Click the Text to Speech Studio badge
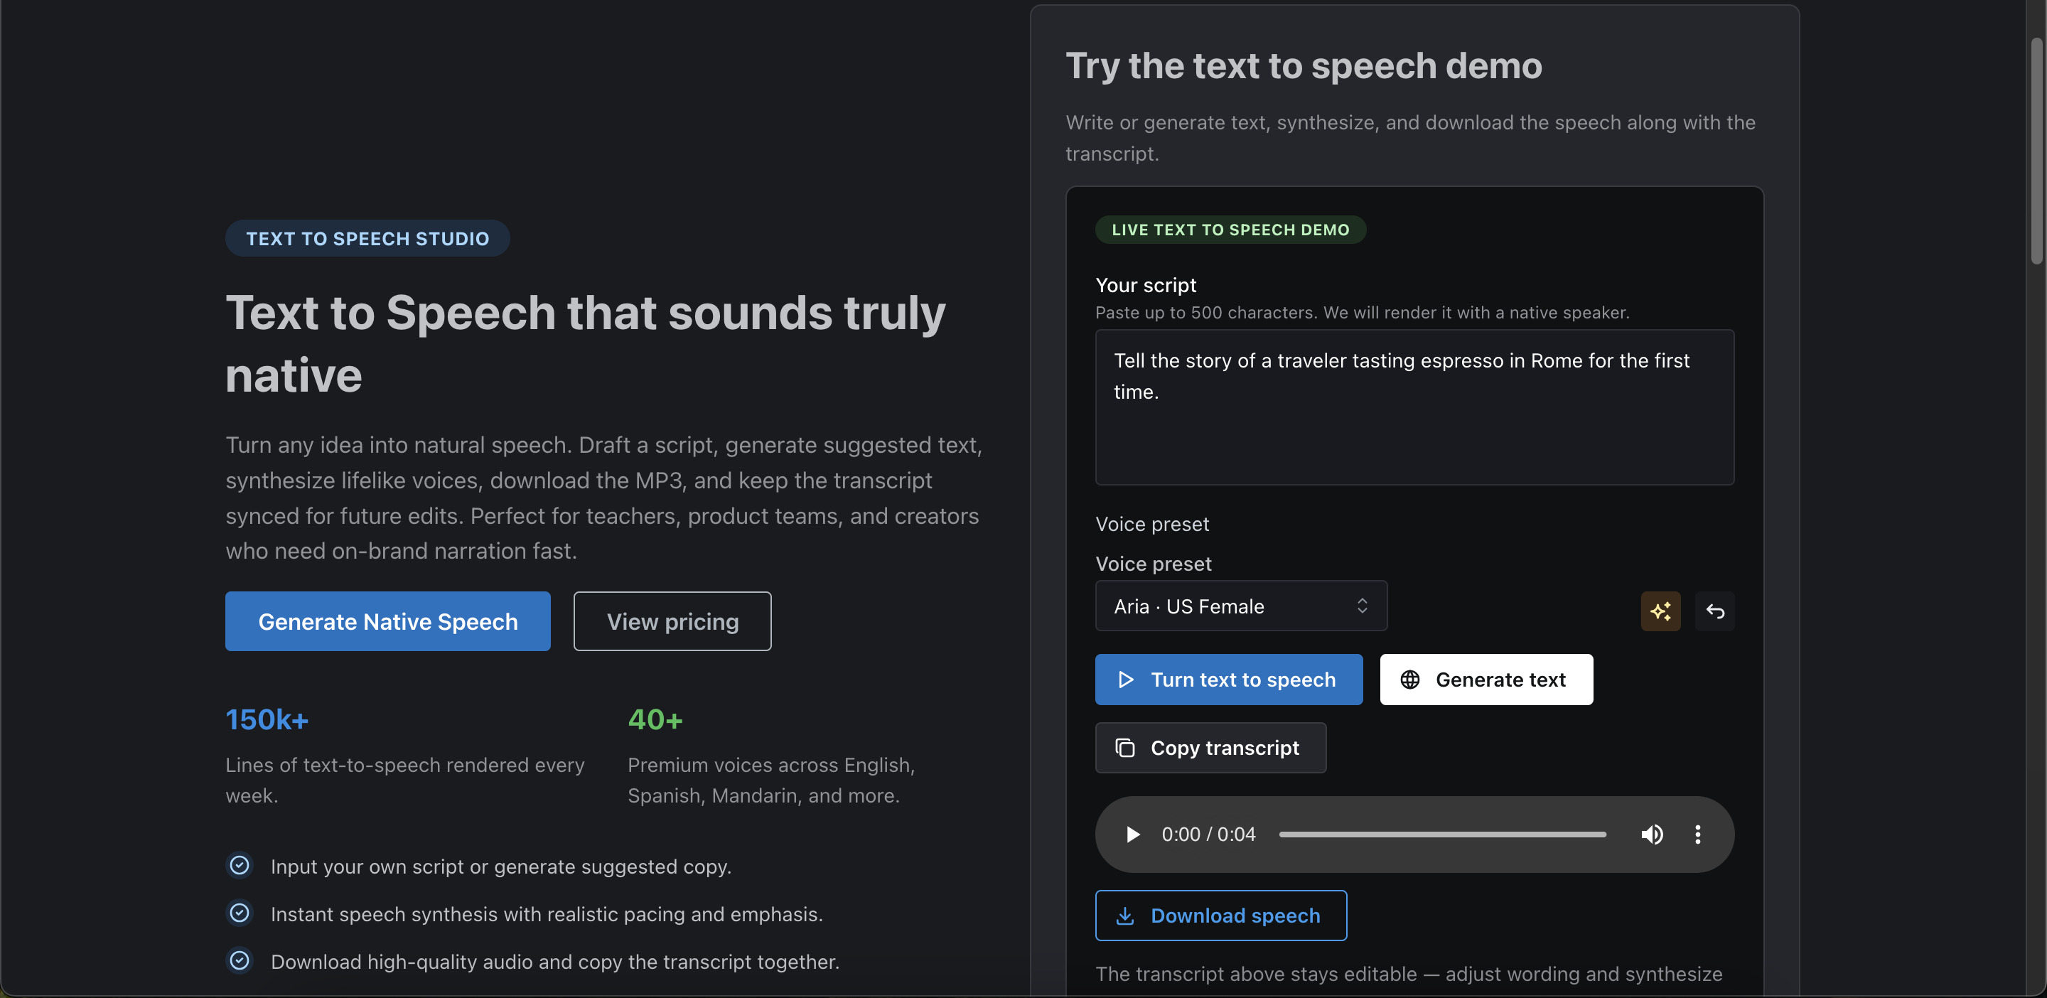This screenshot has height=998, width=2047. pos(367,238)
